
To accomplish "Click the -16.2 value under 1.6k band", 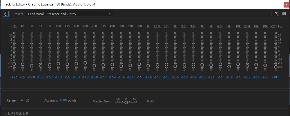I will 166,77.
